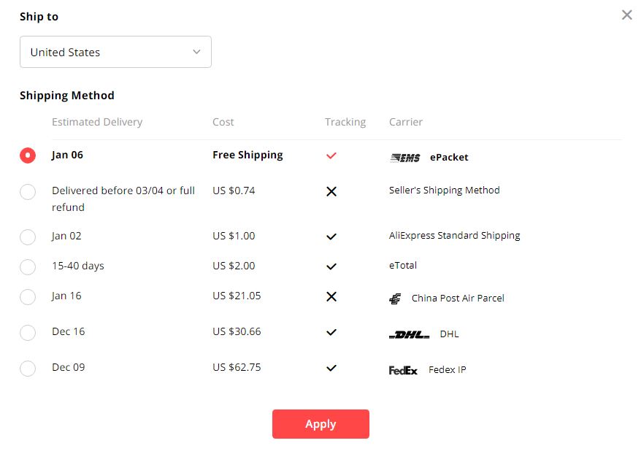This screenshot has width=641, height=454.
Task: Click the China Post Air Parcel logo
Action: tap(395, 299)
